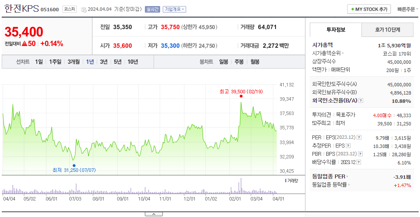Click the 외국인소진율 value 10.88%
Screen dimensions: 420x217
click(x=401, y=101)
